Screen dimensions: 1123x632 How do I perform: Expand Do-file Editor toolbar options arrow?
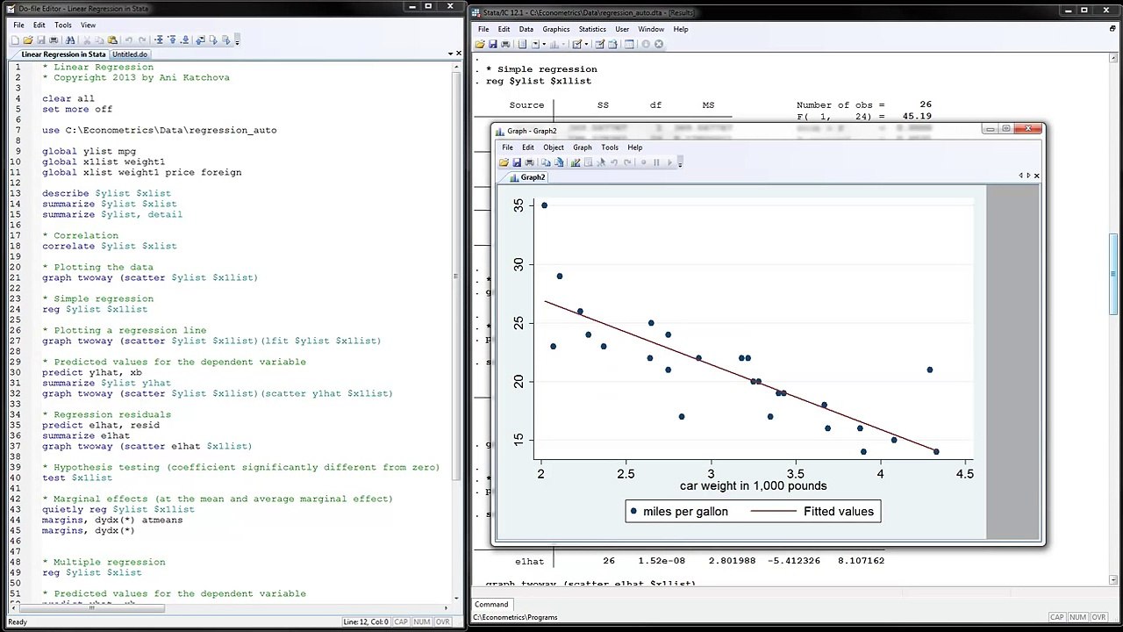[237, 40]
